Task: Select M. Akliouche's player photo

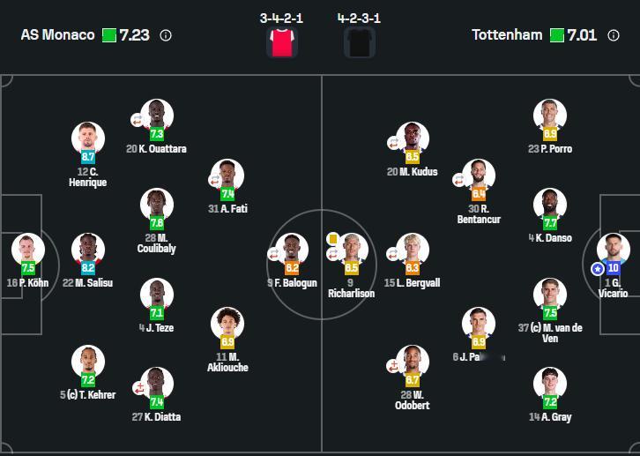Action: [227, 323]
